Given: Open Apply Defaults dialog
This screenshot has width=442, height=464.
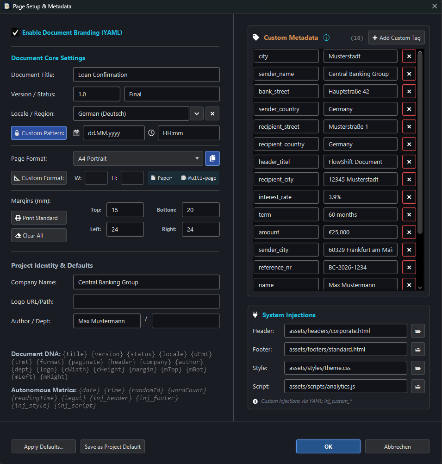Looking at the screenshot, I should (44, 447).
